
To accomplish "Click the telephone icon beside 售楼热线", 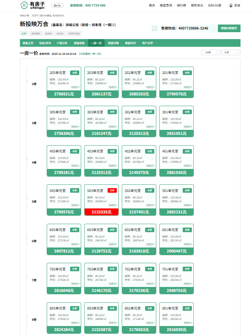I will [154, 28].
